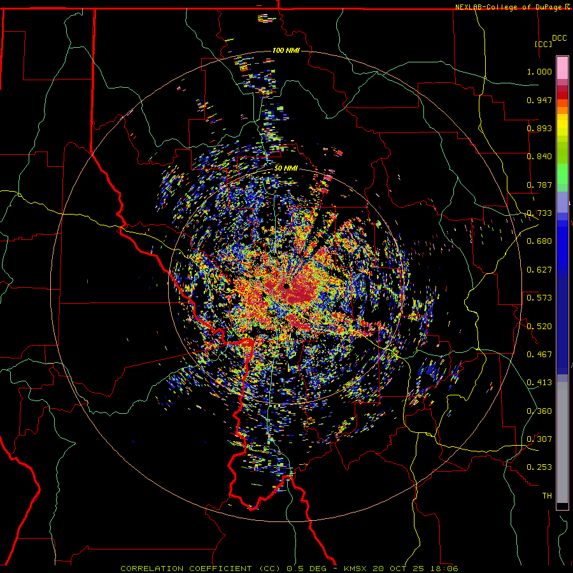
Task: Click the NEXLAB-College of DuPage credit text
Action: coord(513,7)
